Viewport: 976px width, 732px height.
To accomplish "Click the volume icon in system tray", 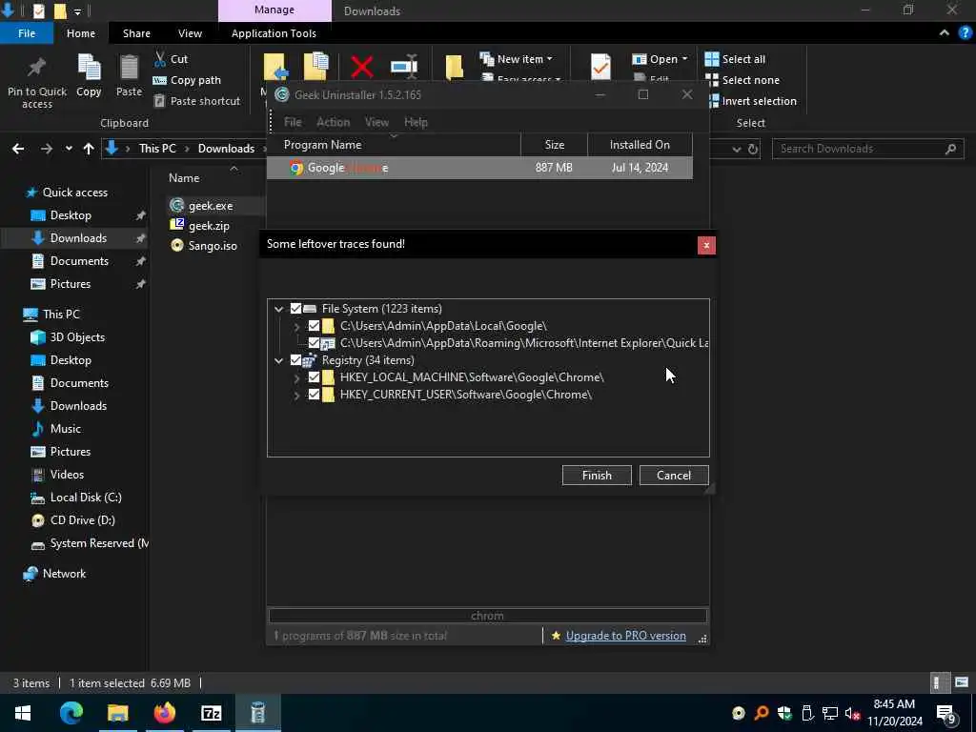I will 852,713.
